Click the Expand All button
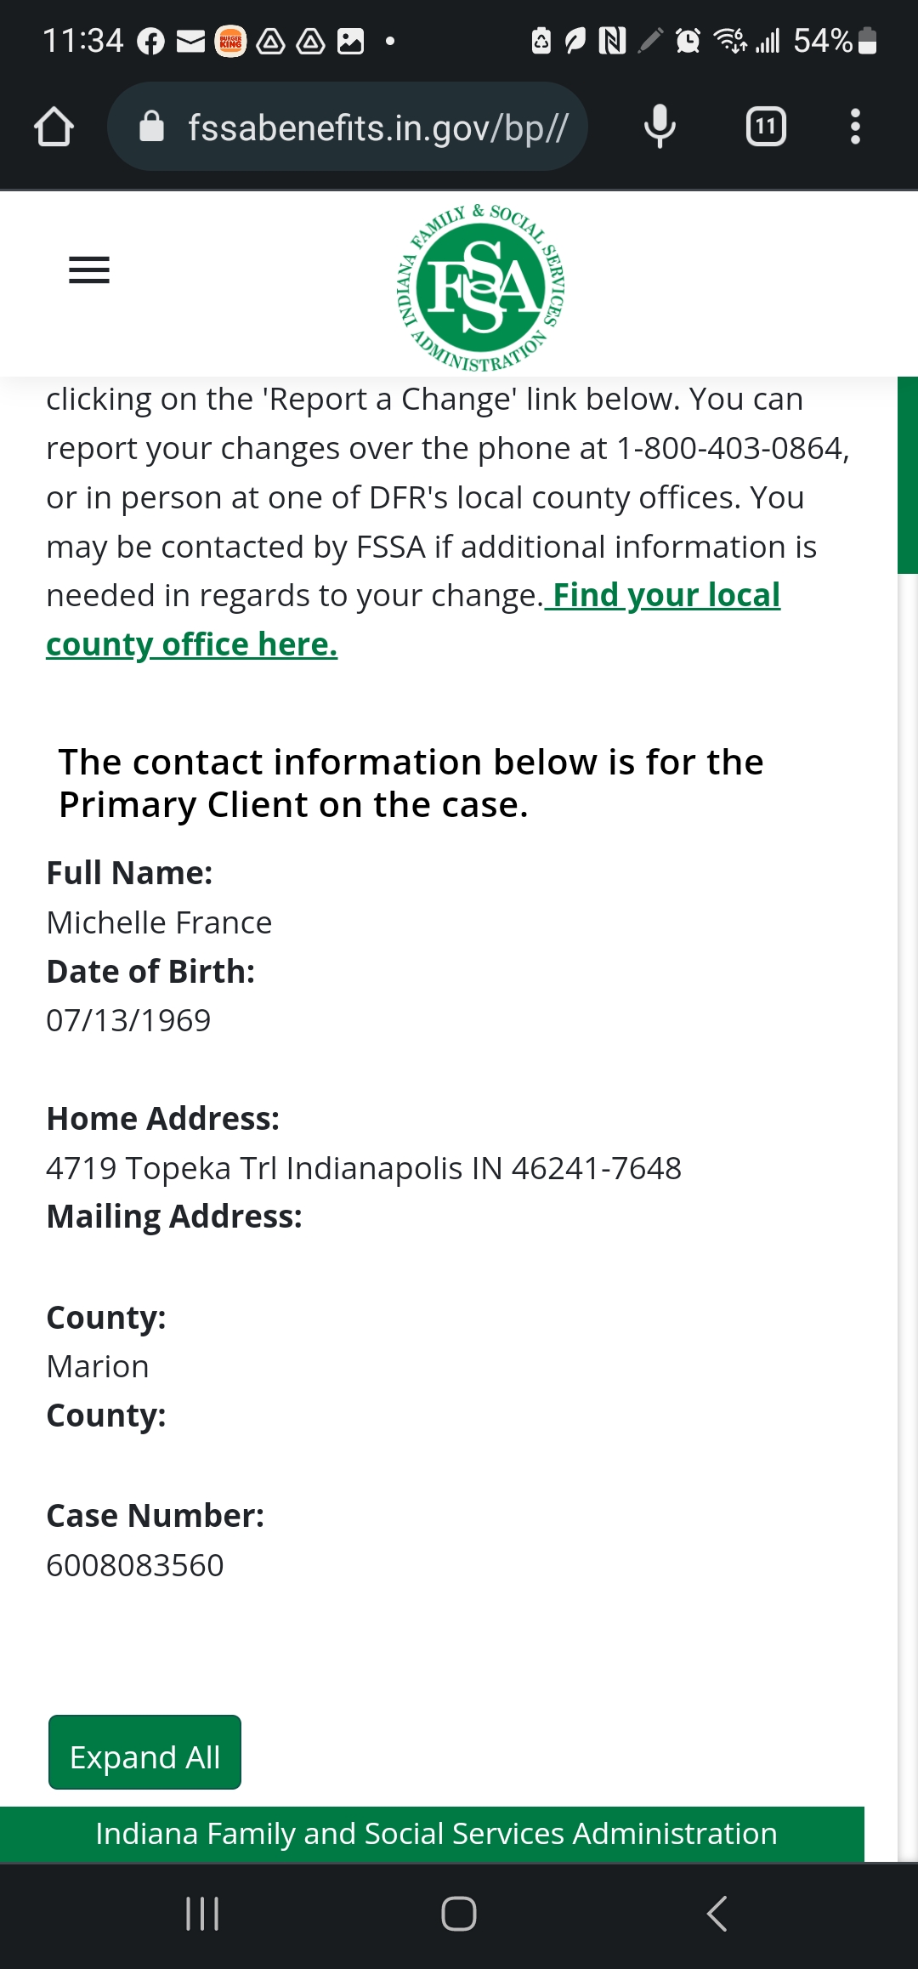 click(x=144, y=1752)
